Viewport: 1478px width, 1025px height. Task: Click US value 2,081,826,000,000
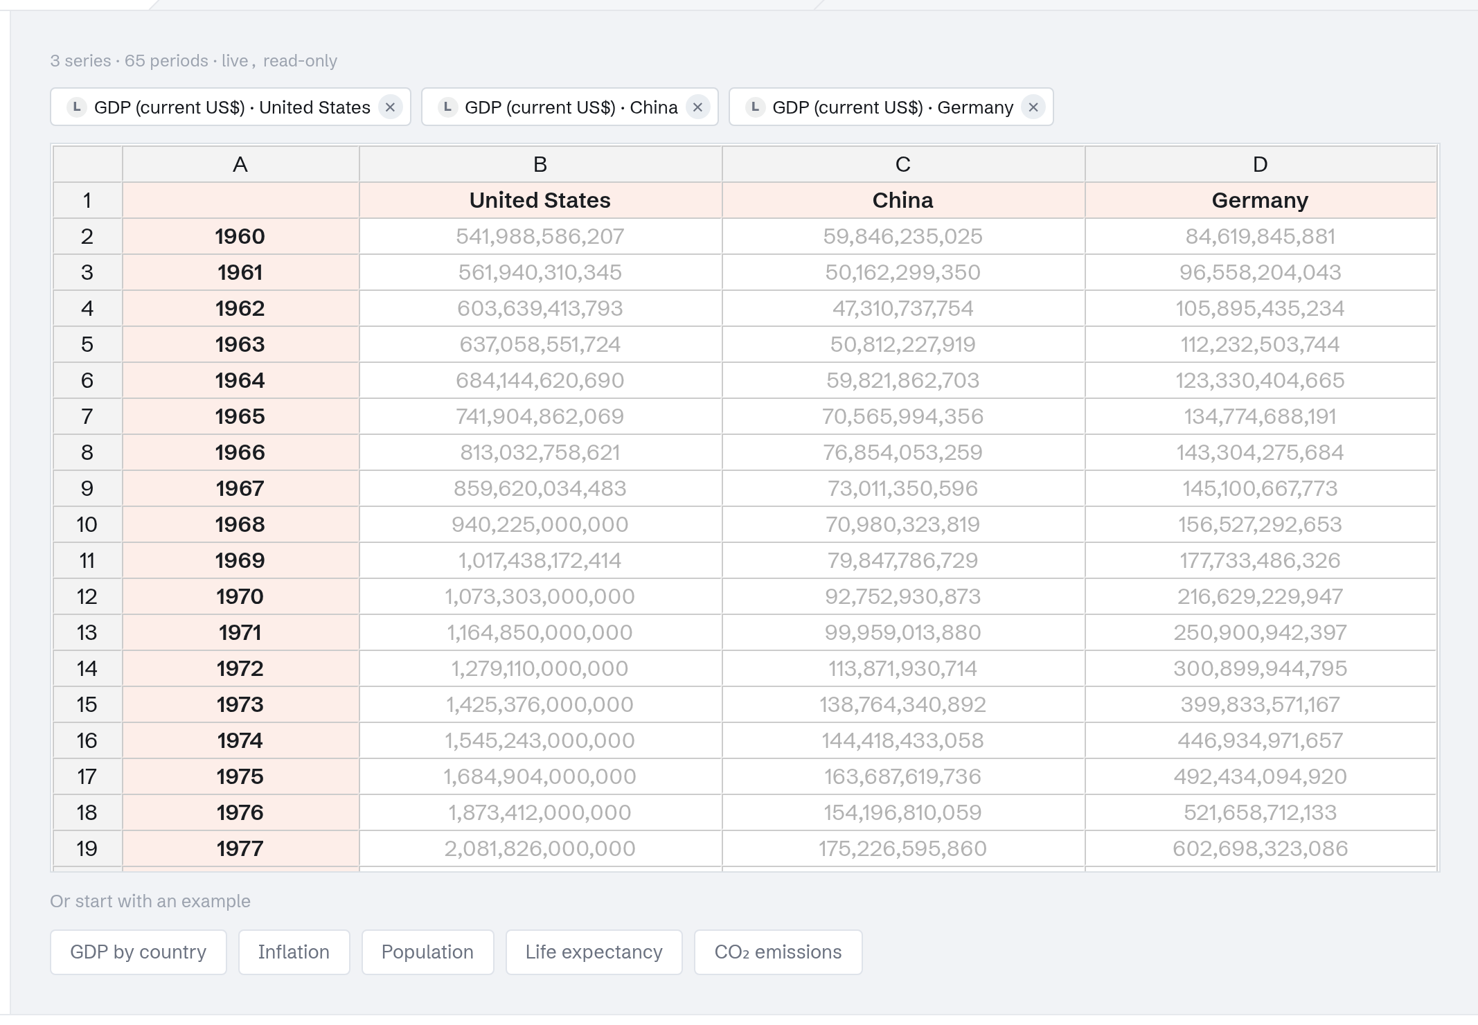coord(540,848)
